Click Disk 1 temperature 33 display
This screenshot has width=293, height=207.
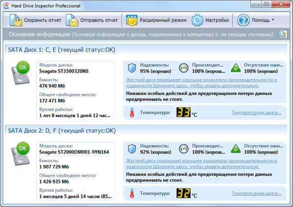point(183,113)
